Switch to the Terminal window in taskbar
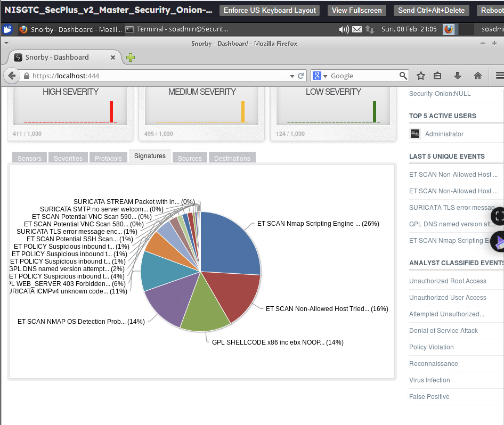The height and width of the screenshot is (425, 504). click(x=177, y=29)
